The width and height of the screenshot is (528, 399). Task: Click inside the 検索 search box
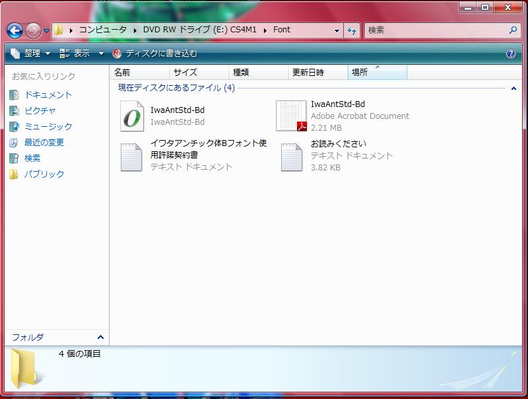click(436, 30)
